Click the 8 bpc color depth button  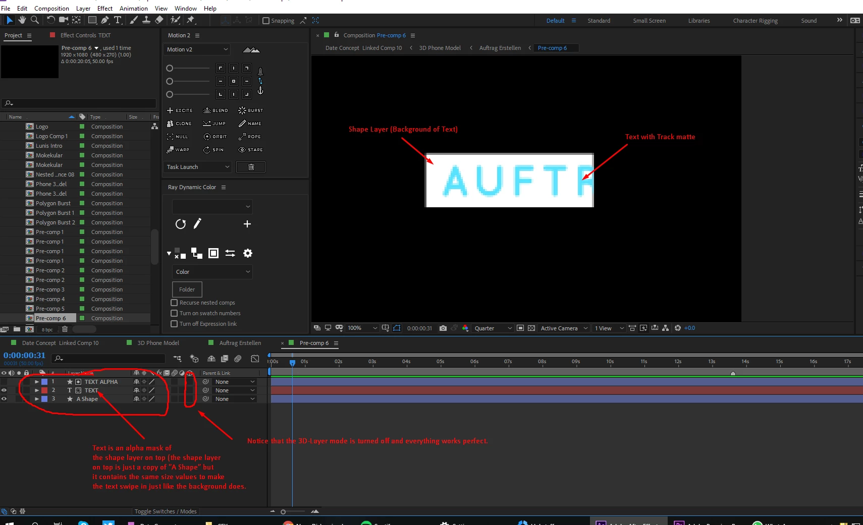click(47, 329)
